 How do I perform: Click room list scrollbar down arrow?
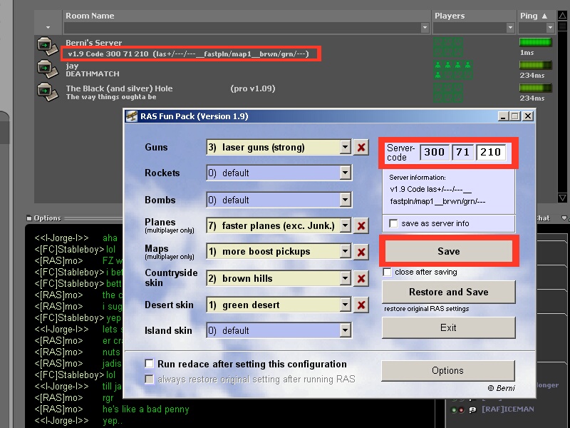562,198
